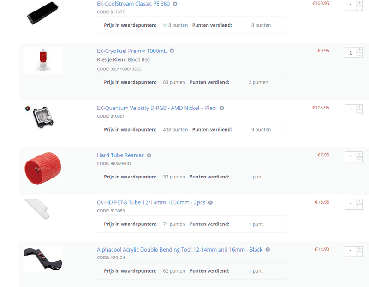Decrease EK-CryoFuel Premix quantity with minus

pos(360,55)
